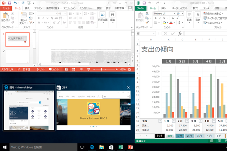Open Editing binoculars button in PowerPoint
This screenshot has width=227, height=151.
tap(112, 17)
